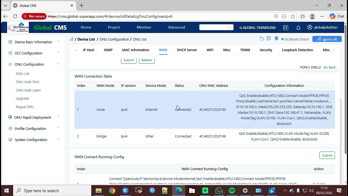
Task: Open the Member menu in the header
Action: pos(144,27)
